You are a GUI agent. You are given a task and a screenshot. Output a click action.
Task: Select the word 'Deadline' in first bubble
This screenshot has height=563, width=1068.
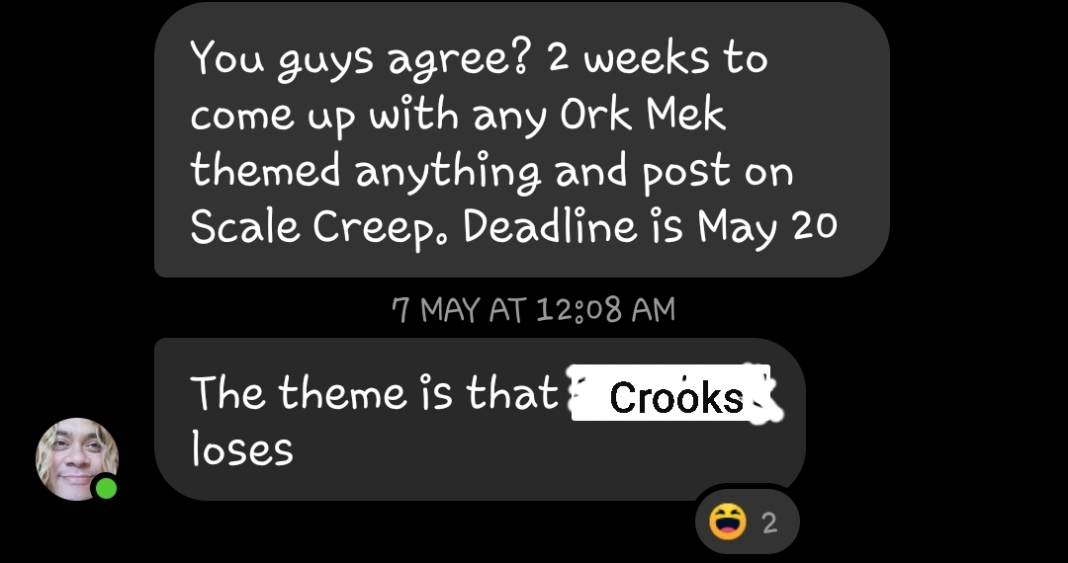pos(550,226)
